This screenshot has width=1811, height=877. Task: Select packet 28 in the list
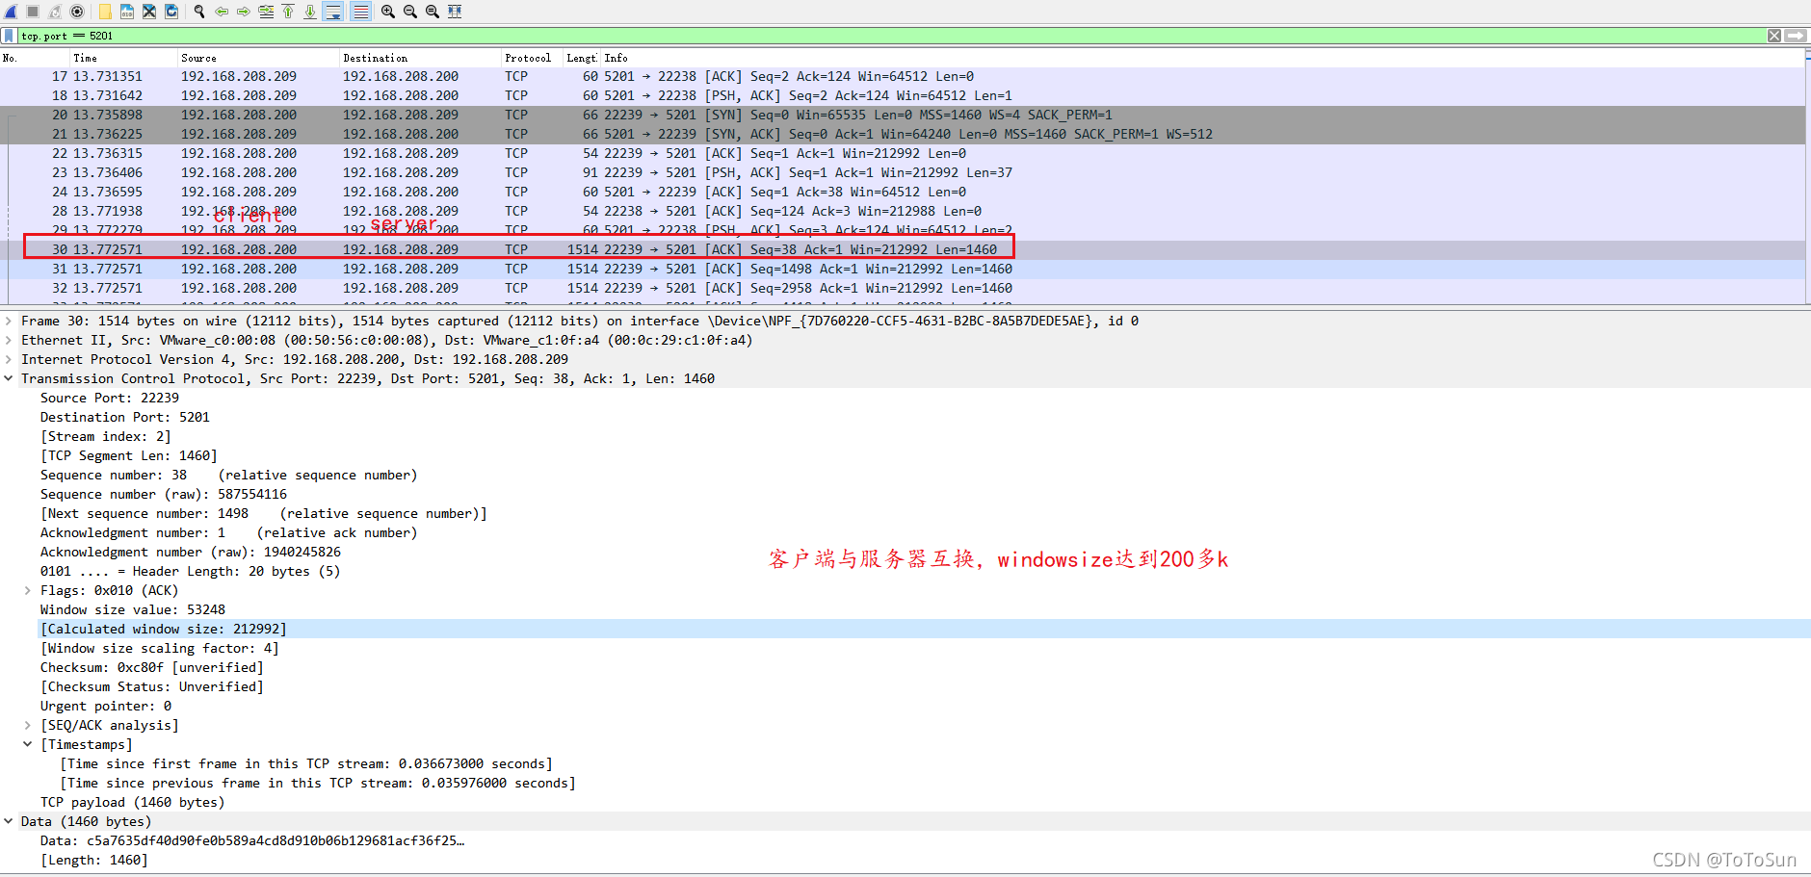point(903,211)
